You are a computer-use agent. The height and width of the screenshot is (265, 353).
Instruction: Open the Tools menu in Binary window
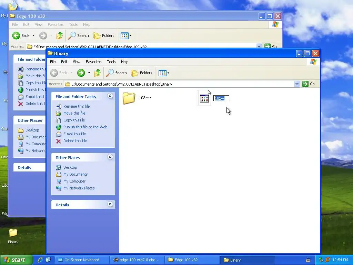(111, 62)
